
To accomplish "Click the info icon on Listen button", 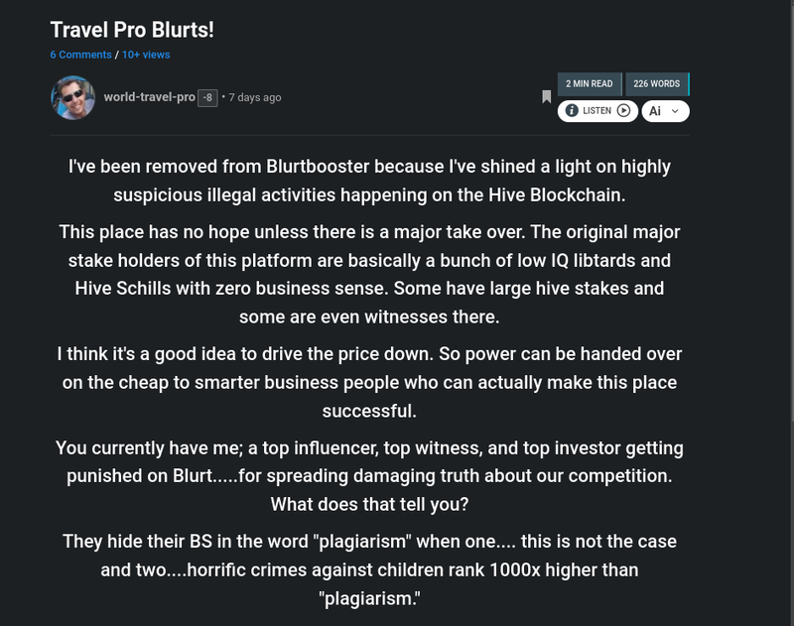I will [572, 111].
